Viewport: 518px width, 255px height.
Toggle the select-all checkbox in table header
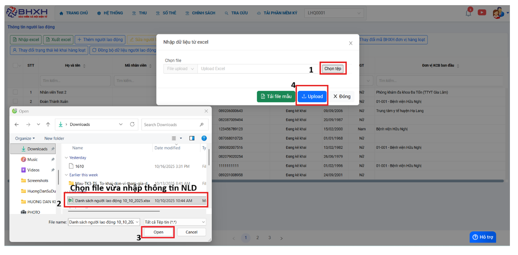click(15, 66)
